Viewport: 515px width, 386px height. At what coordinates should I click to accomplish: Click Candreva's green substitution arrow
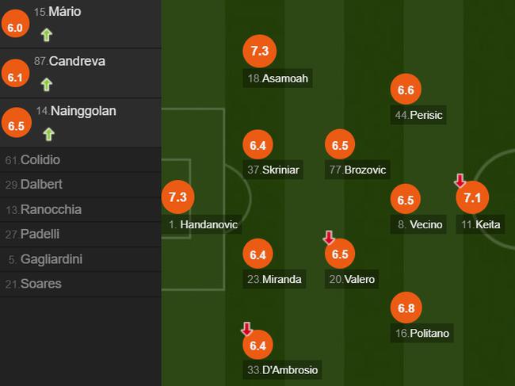coord(47,85)
